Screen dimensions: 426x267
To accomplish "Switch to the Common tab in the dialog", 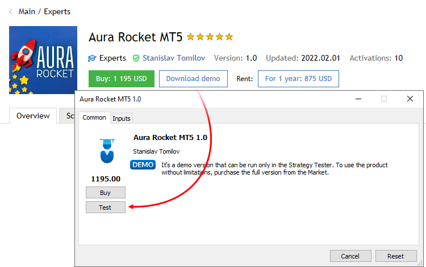I will [x=94, y=118].
